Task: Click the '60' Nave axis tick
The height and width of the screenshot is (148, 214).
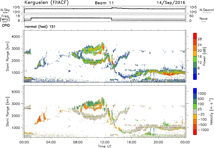Action: [x=191, y=16]
